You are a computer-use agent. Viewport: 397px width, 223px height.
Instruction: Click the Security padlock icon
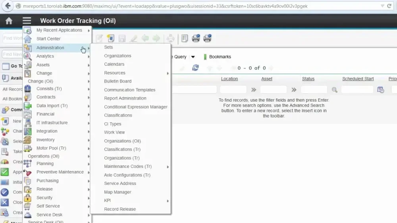pyautogui.click(x=28, y=198)
